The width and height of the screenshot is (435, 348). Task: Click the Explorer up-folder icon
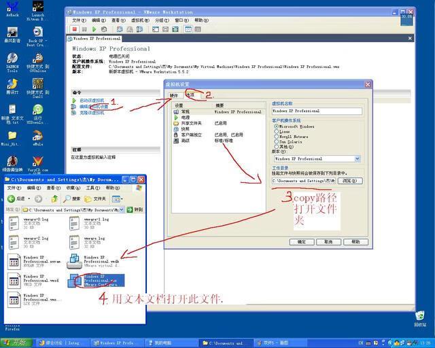tap(54, 198)
